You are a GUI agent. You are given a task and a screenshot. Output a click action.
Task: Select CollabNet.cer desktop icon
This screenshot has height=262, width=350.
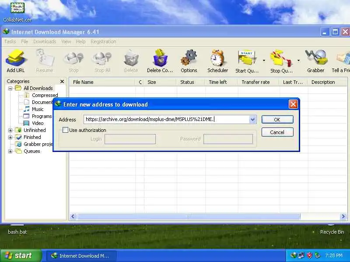pos(17,12)
